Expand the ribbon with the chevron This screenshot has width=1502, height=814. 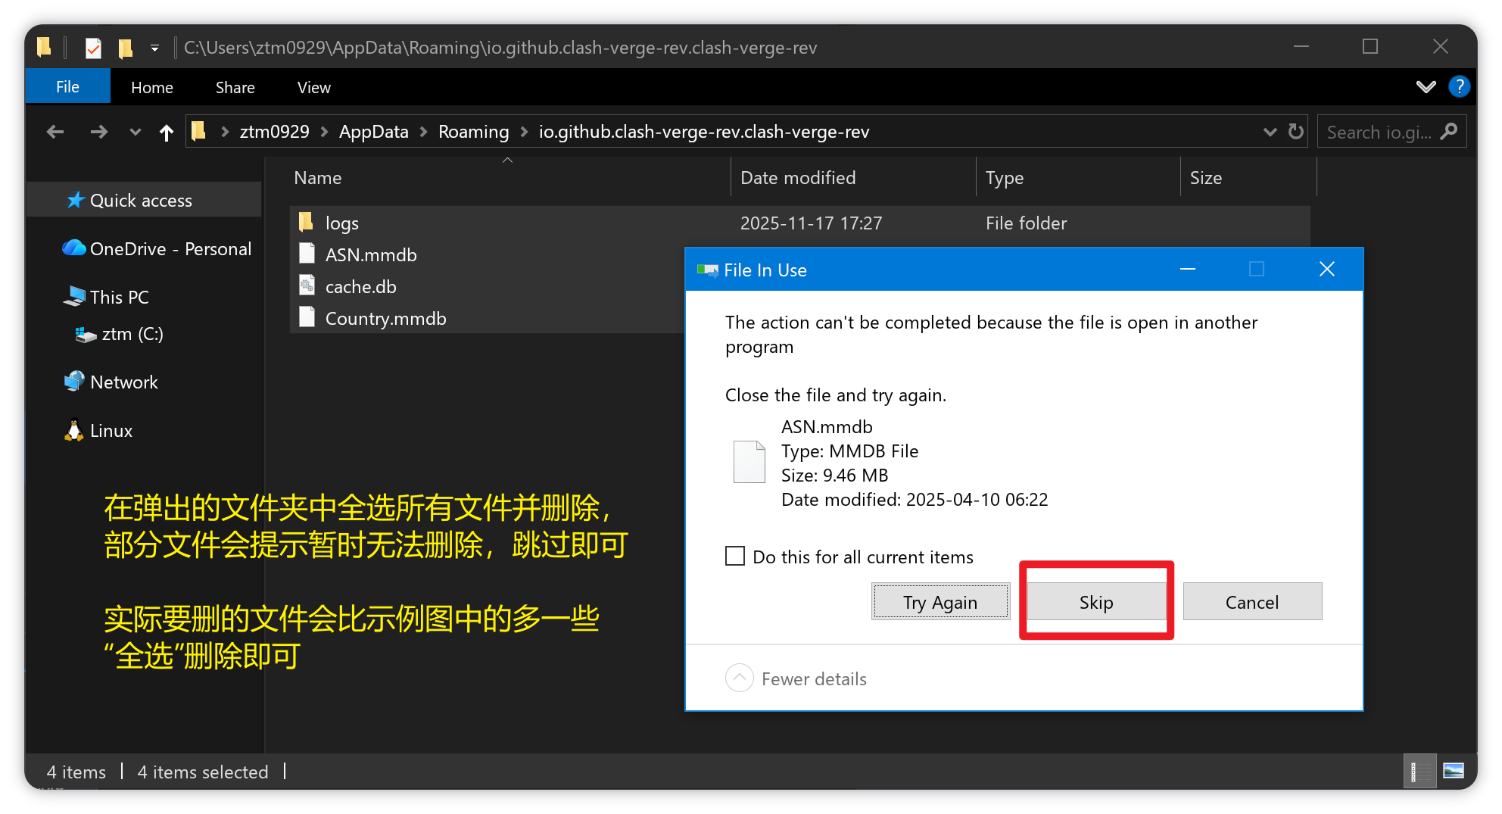tap(1426, 86)
